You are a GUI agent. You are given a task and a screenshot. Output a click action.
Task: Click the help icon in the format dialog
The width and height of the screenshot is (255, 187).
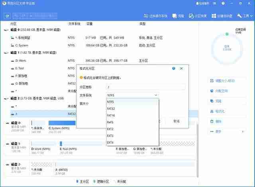tap(174, 69)
